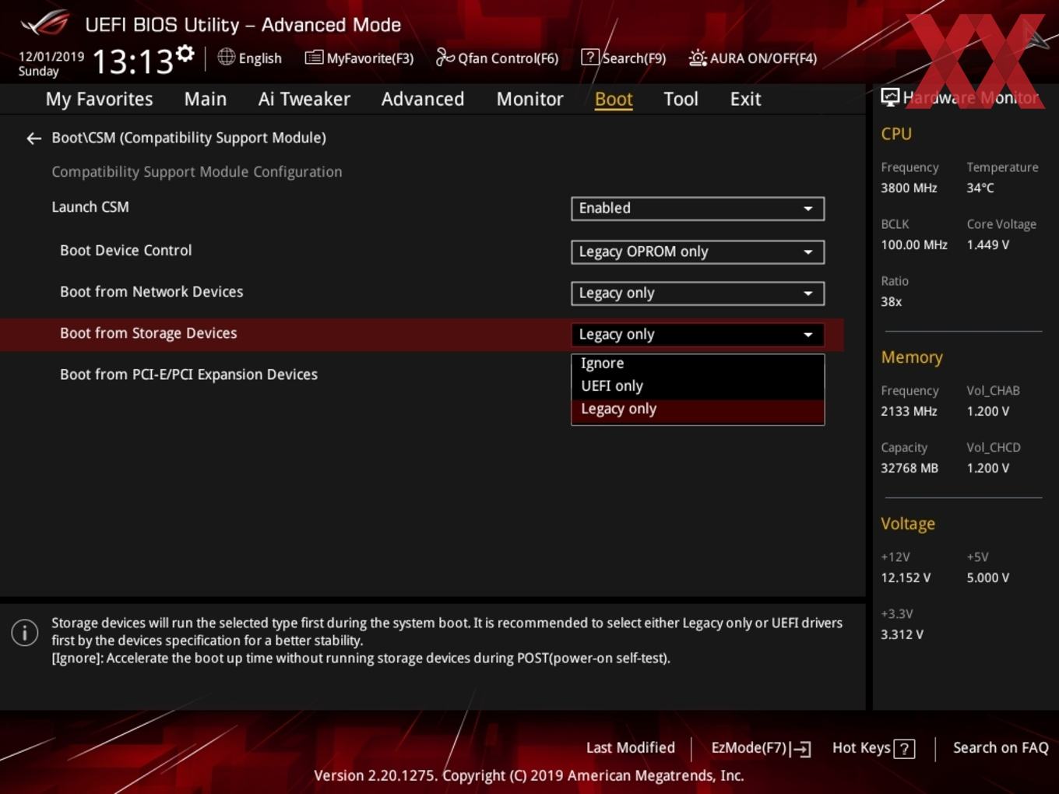Open the Exit tab
Screen dimensions: 1059x794
[x=745, y=100]
